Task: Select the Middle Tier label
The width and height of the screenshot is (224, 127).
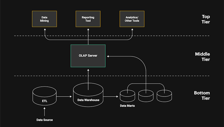Action: pyautogui.click(x=202, y=57)
